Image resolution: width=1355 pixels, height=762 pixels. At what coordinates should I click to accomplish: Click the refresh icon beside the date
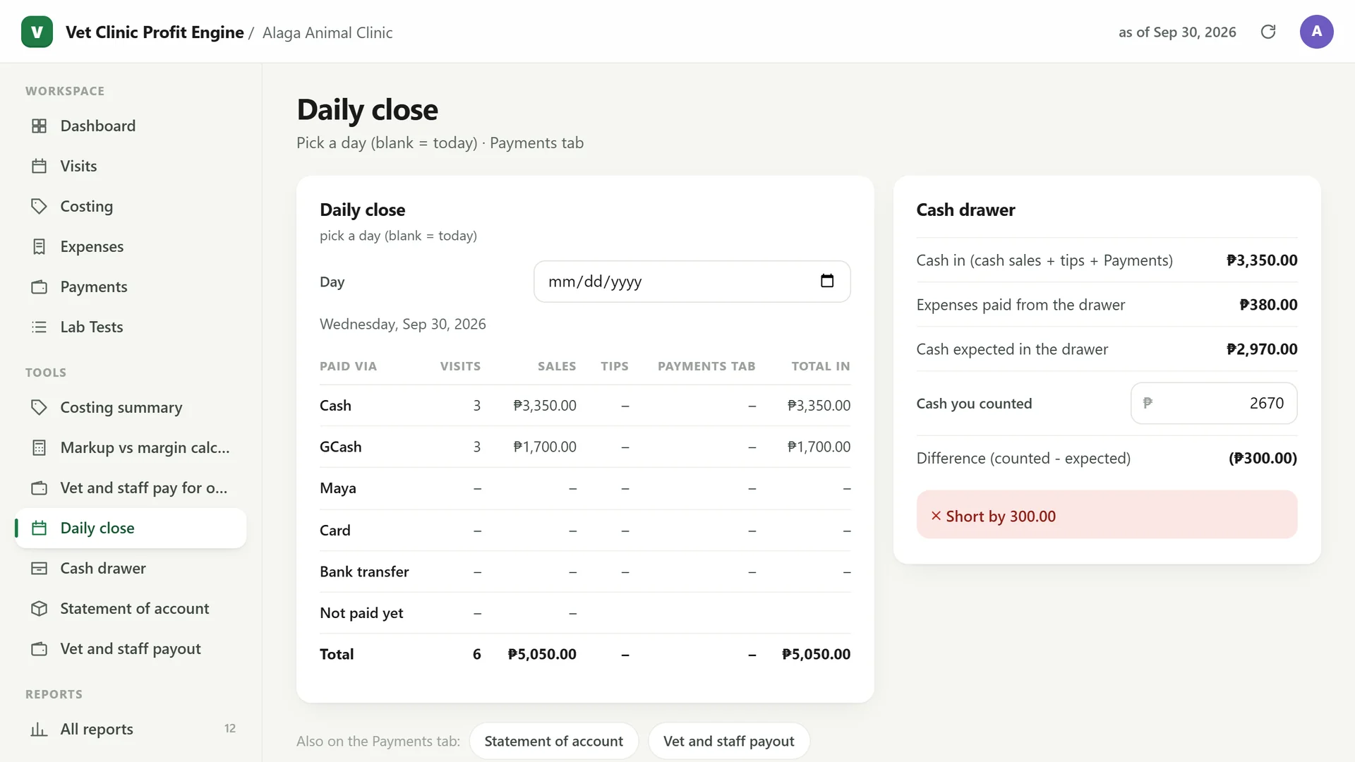tap(1268, 32)
